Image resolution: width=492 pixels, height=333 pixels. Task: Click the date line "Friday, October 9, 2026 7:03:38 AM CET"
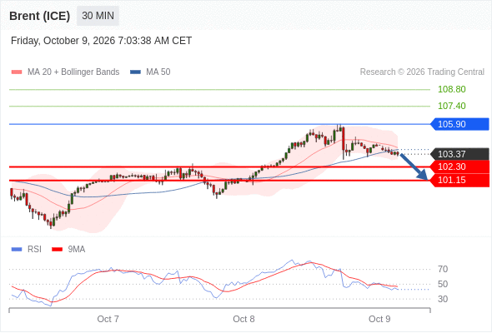pos(101,41)
